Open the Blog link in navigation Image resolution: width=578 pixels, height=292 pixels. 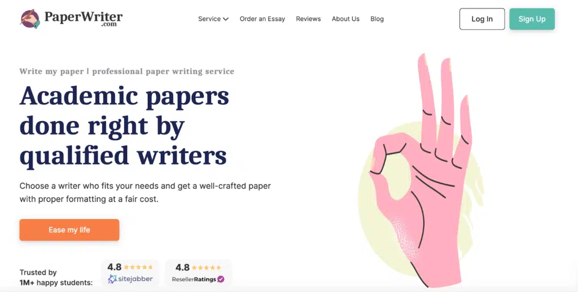click(376, 19)
